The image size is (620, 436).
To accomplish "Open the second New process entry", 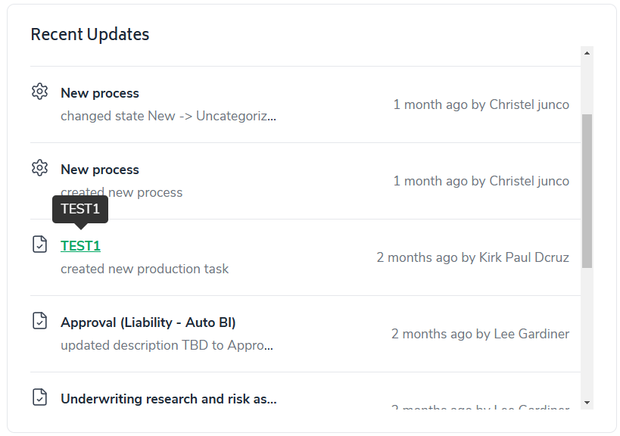I will 100,170.
